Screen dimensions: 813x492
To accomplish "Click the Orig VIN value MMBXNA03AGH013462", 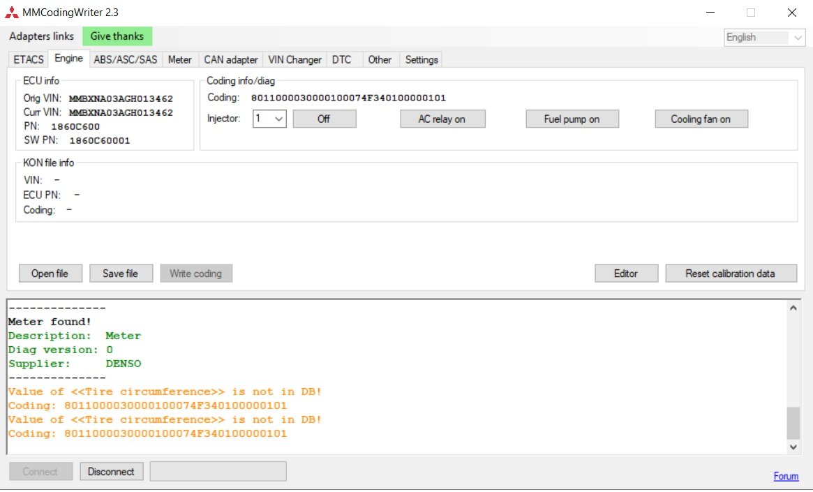I will pyautogui.click(x=121, y=98).
